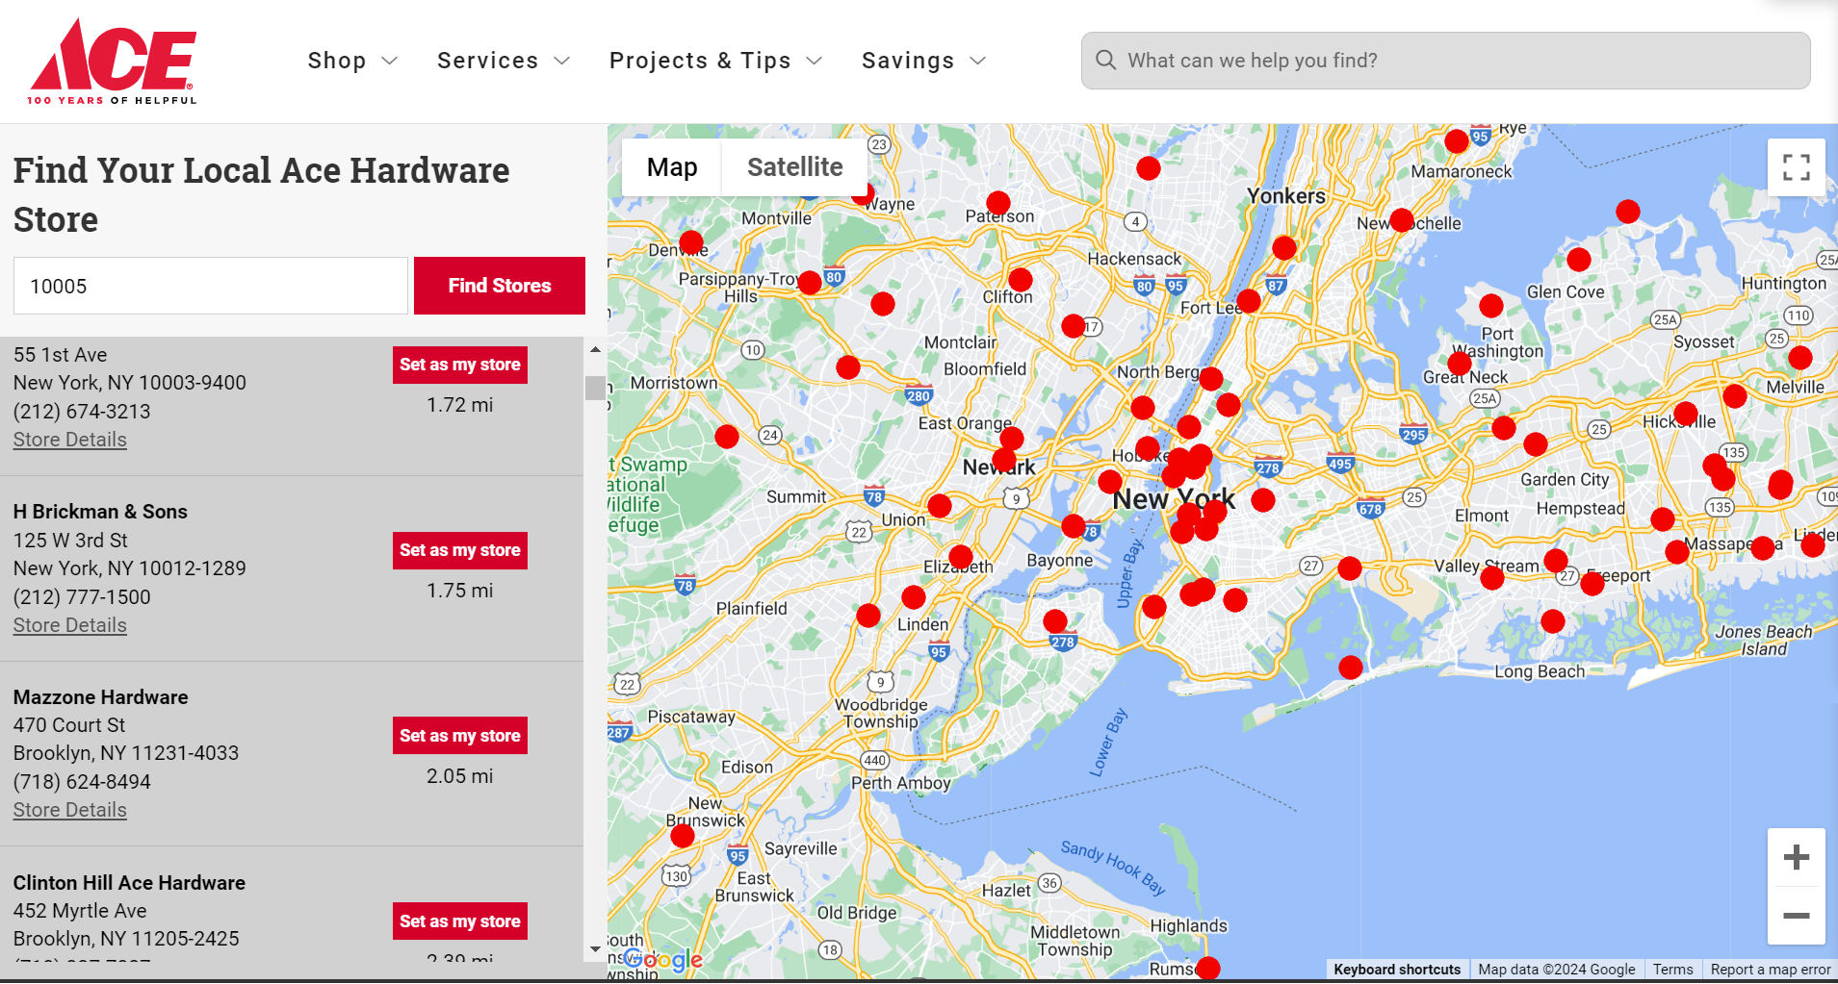Expand the Shop menu
The height and width of the screenshot is (984, 1838).
352,61
